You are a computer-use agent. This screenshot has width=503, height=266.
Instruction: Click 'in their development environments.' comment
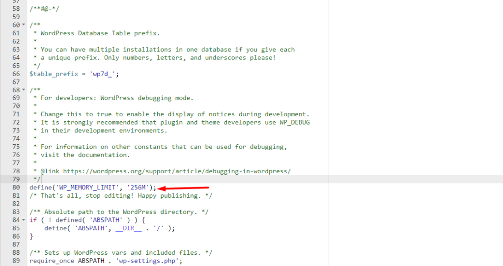(104, 131)
